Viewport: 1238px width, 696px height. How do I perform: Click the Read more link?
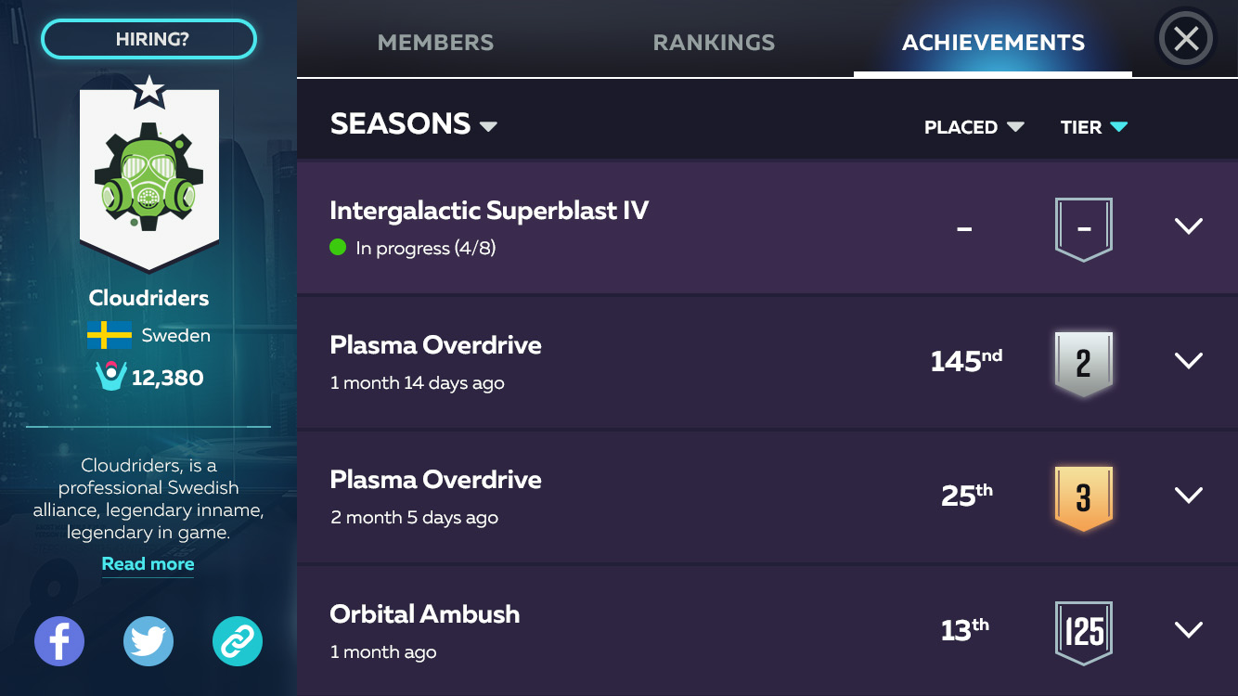coord(148,564)
